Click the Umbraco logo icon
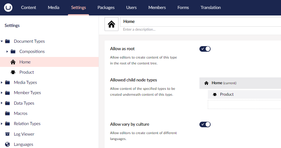 coord(8,7)
